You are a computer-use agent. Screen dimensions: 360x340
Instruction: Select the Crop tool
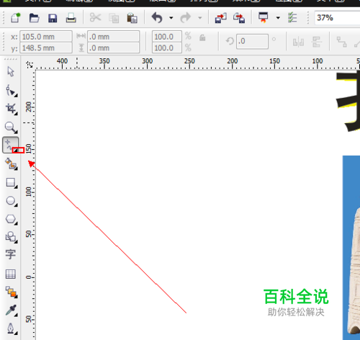pyautogui.click(x=12, y=109)
